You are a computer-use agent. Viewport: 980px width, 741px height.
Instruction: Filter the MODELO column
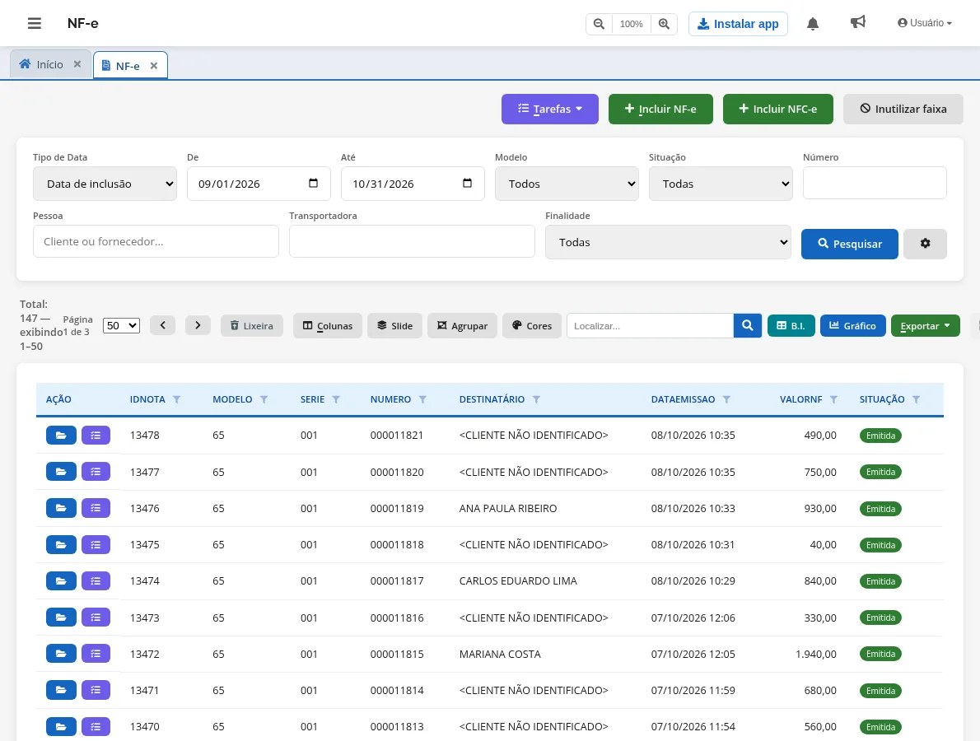264,400
